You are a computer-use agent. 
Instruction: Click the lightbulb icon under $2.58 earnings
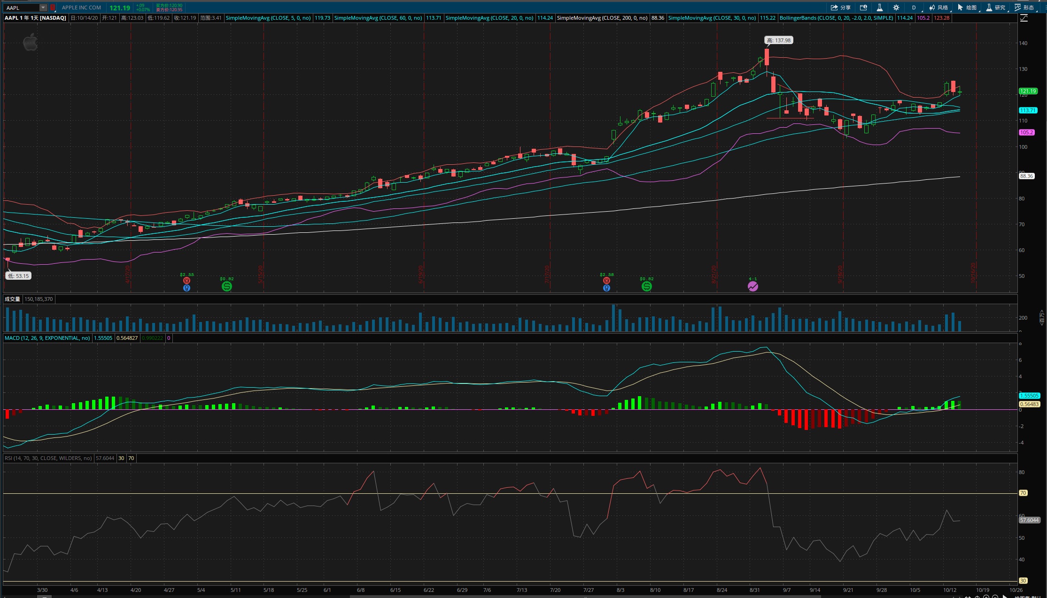(x=606, y=288)
